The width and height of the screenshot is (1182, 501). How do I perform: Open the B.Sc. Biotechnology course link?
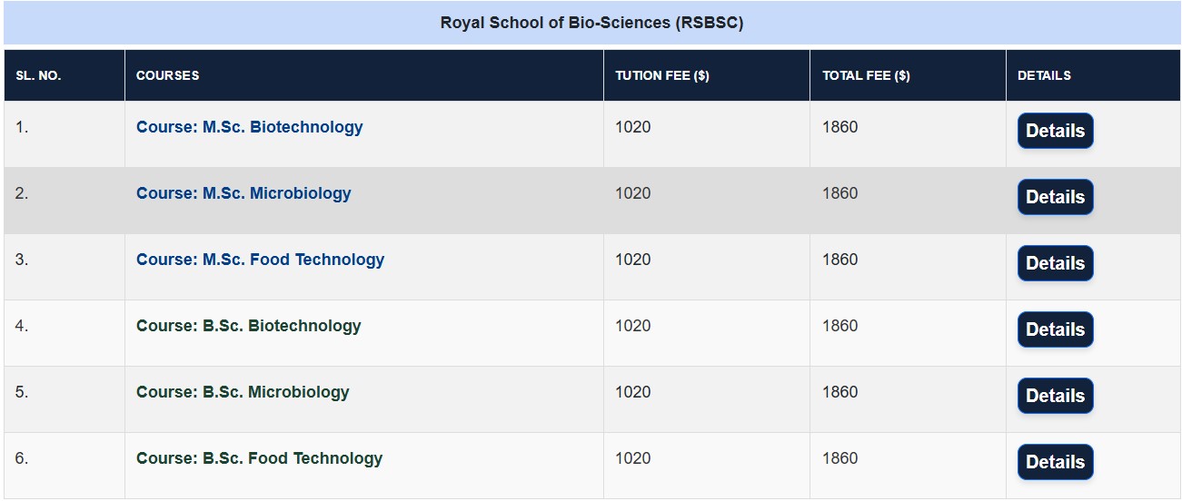coord(248,326)
